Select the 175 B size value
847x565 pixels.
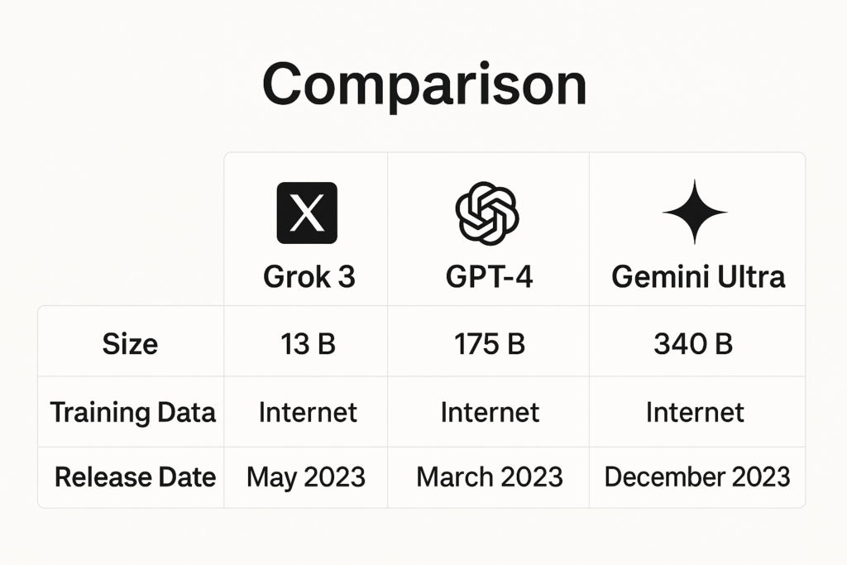489,344
